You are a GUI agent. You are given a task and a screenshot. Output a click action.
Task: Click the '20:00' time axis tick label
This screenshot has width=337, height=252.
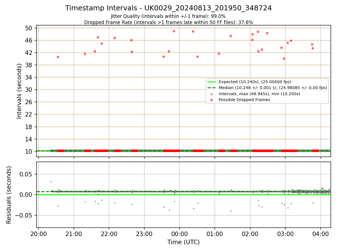pos(38,234)
